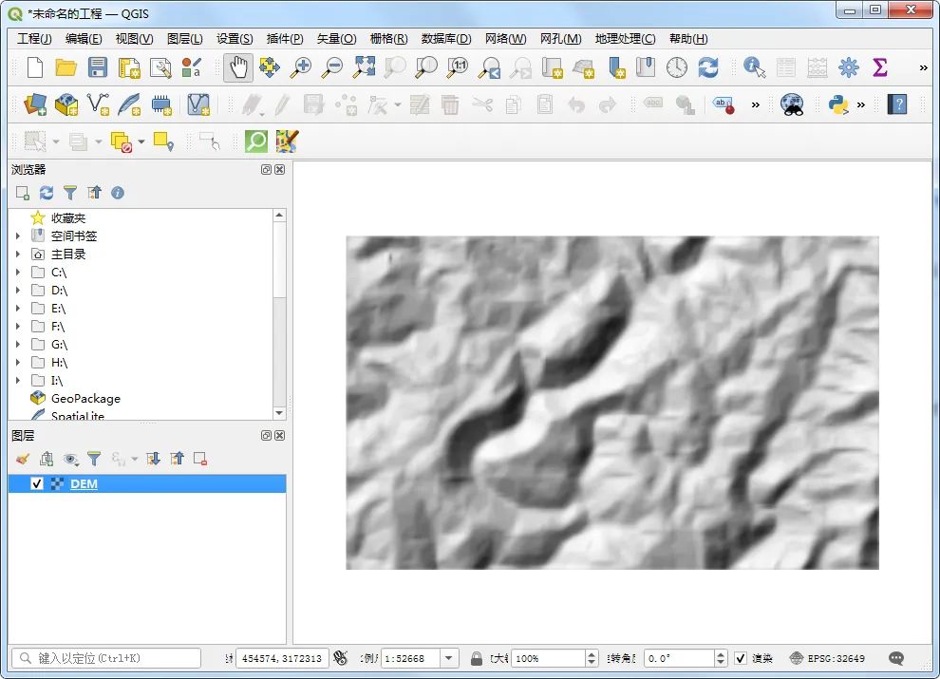The image size is (940, 679).
Task: Click the Browser panel vertical scrollbar
Action: click(279, 314)
